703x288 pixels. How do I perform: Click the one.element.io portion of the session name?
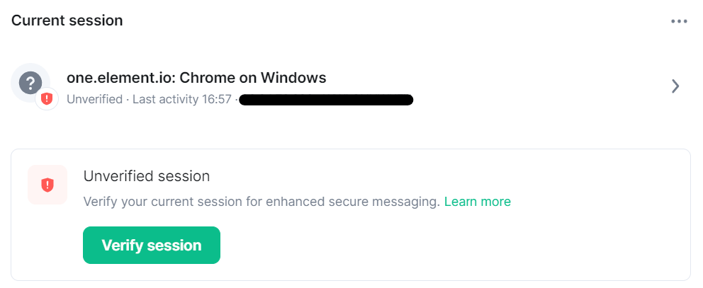coord(120,78)
